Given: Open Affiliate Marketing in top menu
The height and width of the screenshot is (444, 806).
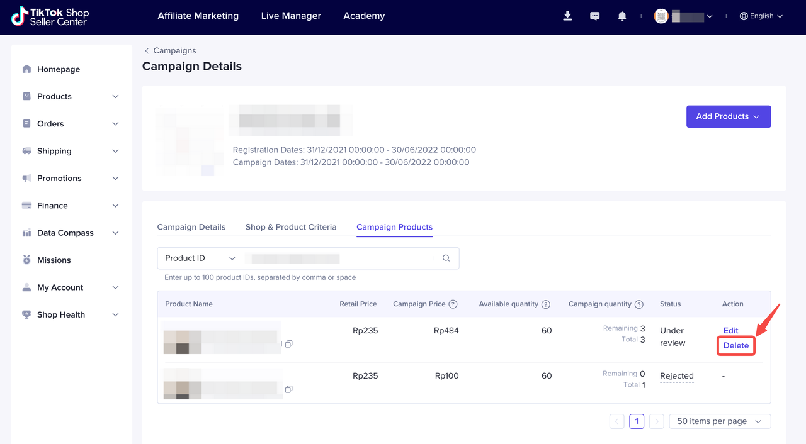Looking at the screenshot, I should pyautogui.click(x=198, y=16).
